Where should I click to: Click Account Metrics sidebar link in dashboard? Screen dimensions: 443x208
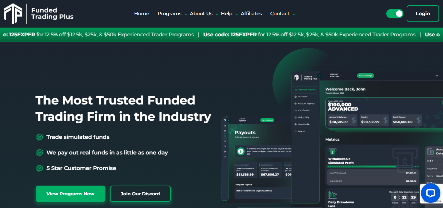(305, 90)
